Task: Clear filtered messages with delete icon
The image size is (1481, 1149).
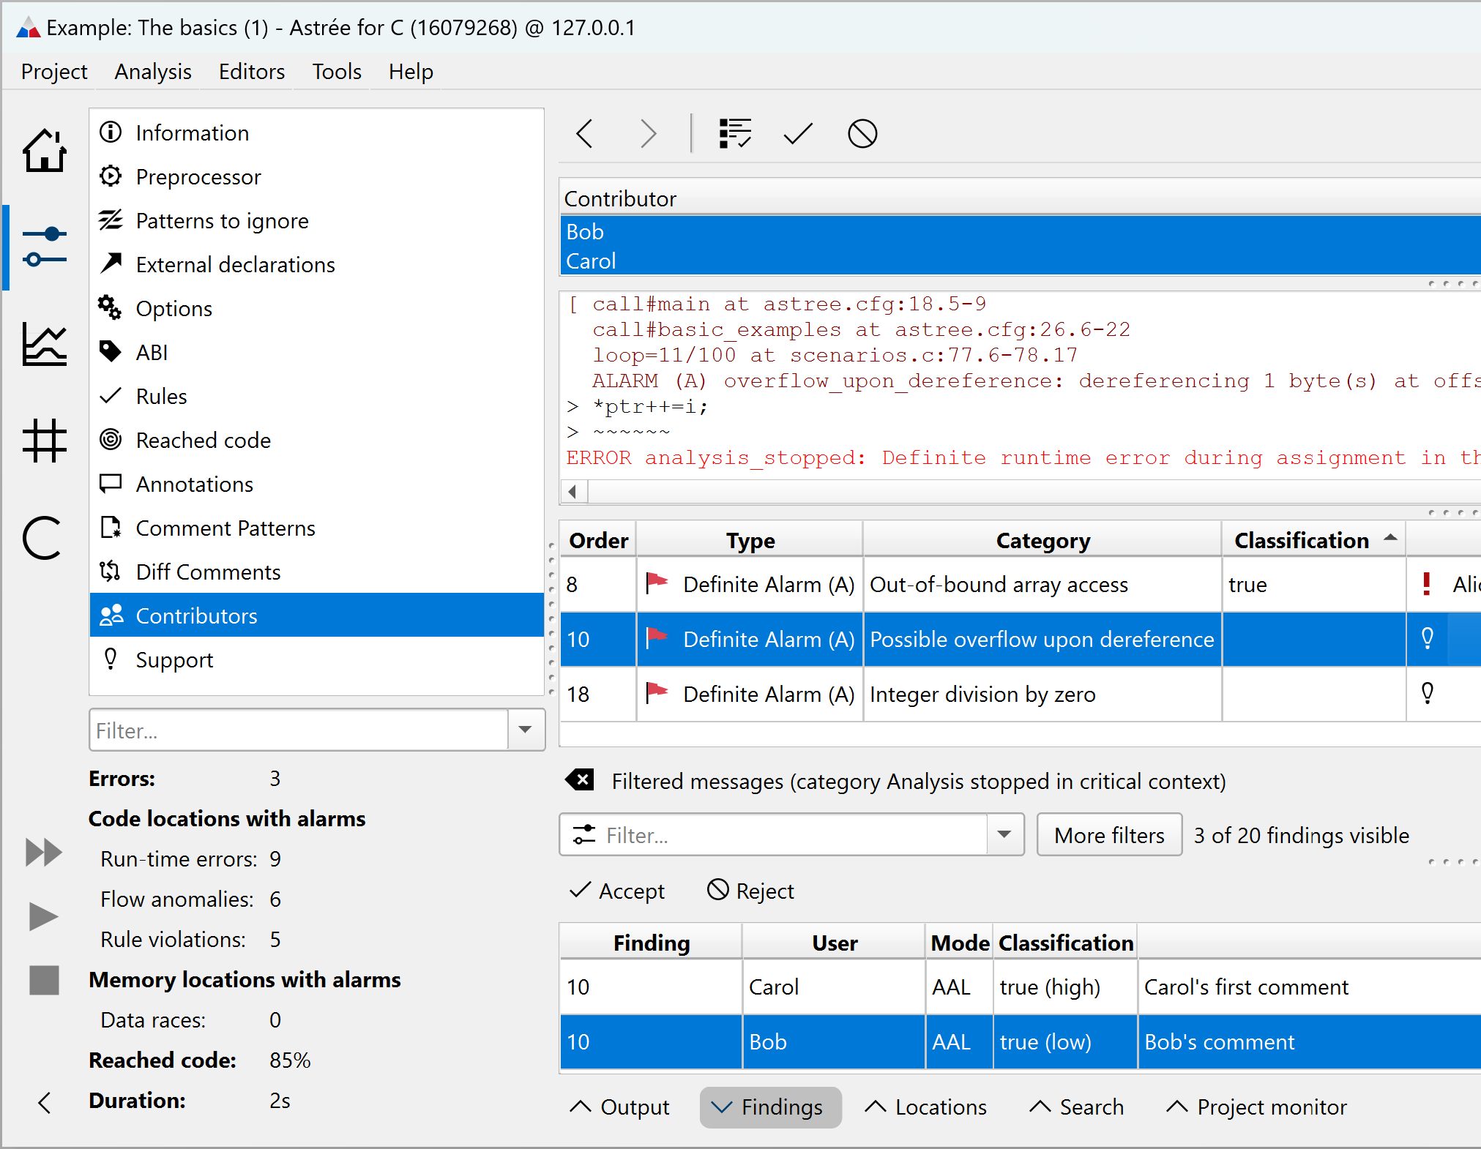Action: (580, 780)
